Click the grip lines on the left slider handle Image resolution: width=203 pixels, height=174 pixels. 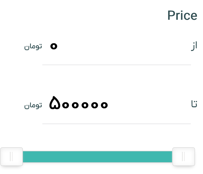11,157
